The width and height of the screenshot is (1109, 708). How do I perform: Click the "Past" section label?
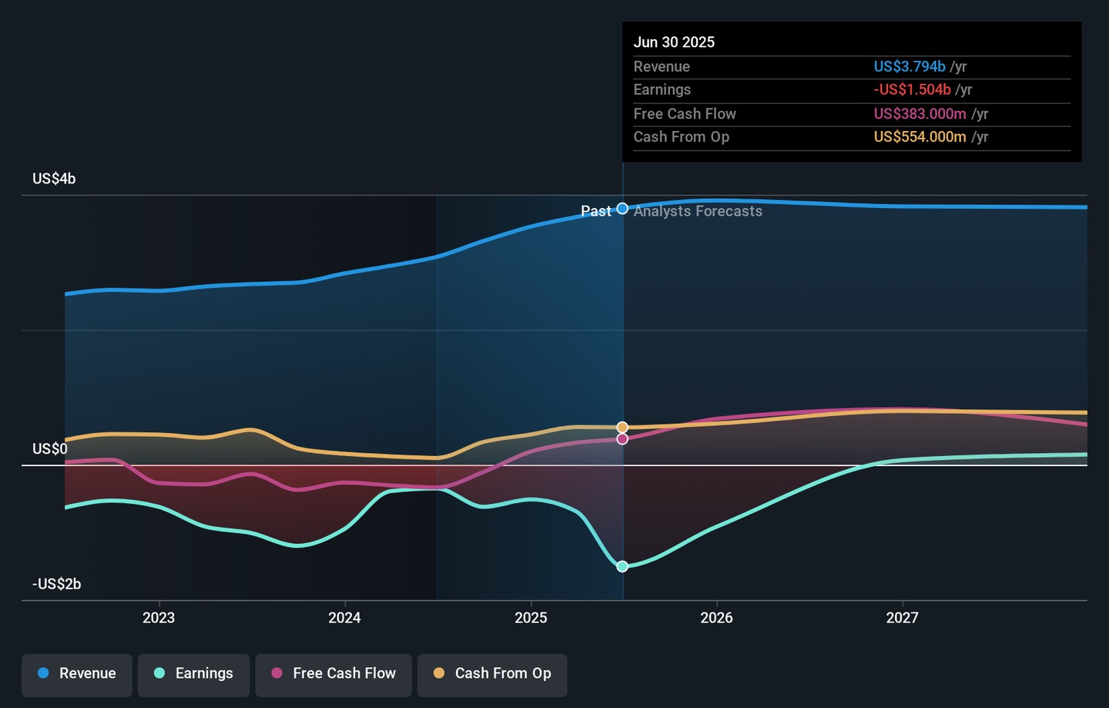tap(595, 211)
